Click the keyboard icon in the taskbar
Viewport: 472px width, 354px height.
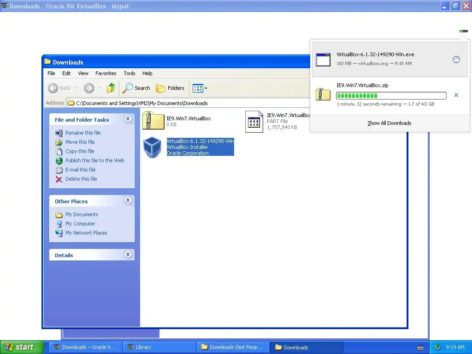(420, 348)
